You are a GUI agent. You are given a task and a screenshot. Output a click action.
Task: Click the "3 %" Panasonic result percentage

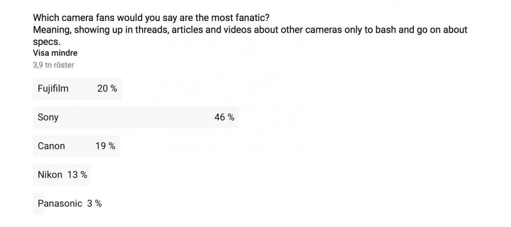point(94,203)
